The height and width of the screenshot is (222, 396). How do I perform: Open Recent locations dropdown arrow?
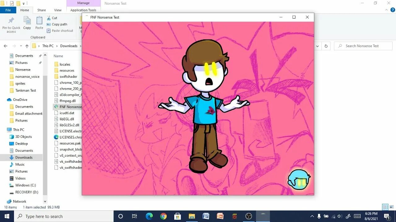click(21, 46)
